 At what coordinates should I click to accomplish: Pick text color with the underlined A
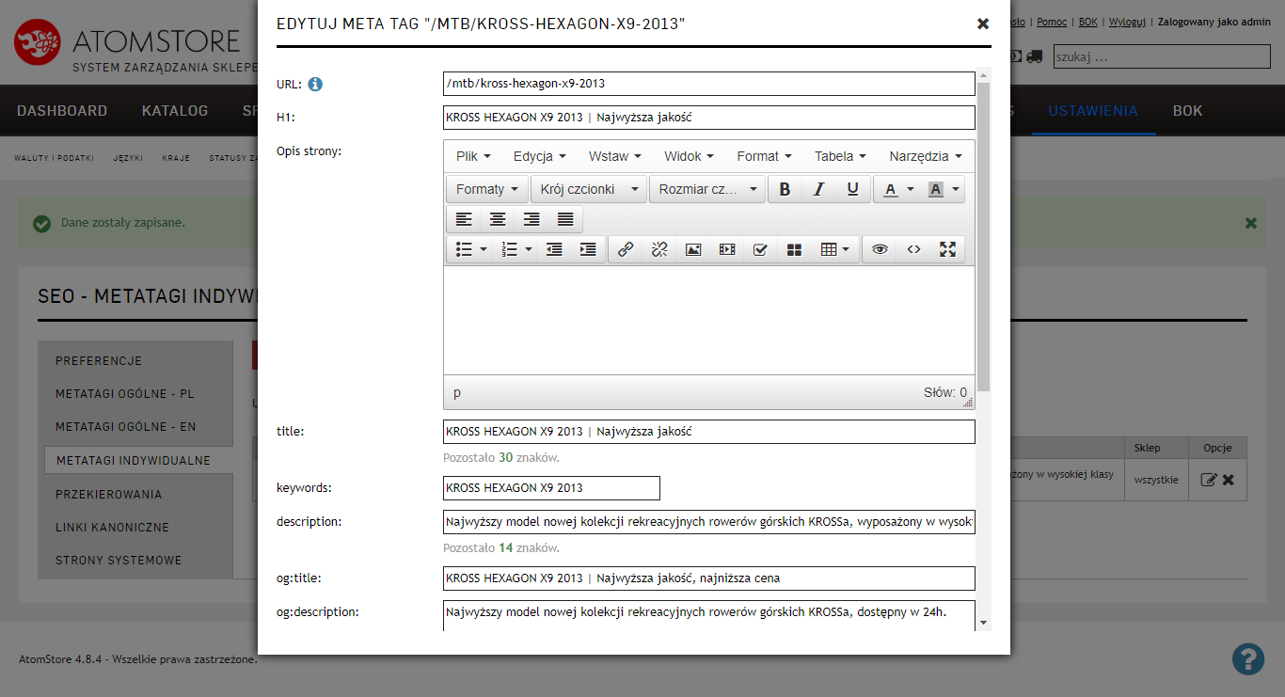pyautogui.click(x=891, y=189)
